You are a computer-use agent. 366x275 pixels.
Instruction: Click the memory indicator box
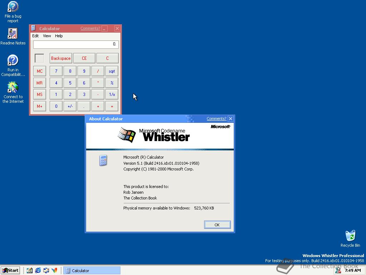point(39,58)
